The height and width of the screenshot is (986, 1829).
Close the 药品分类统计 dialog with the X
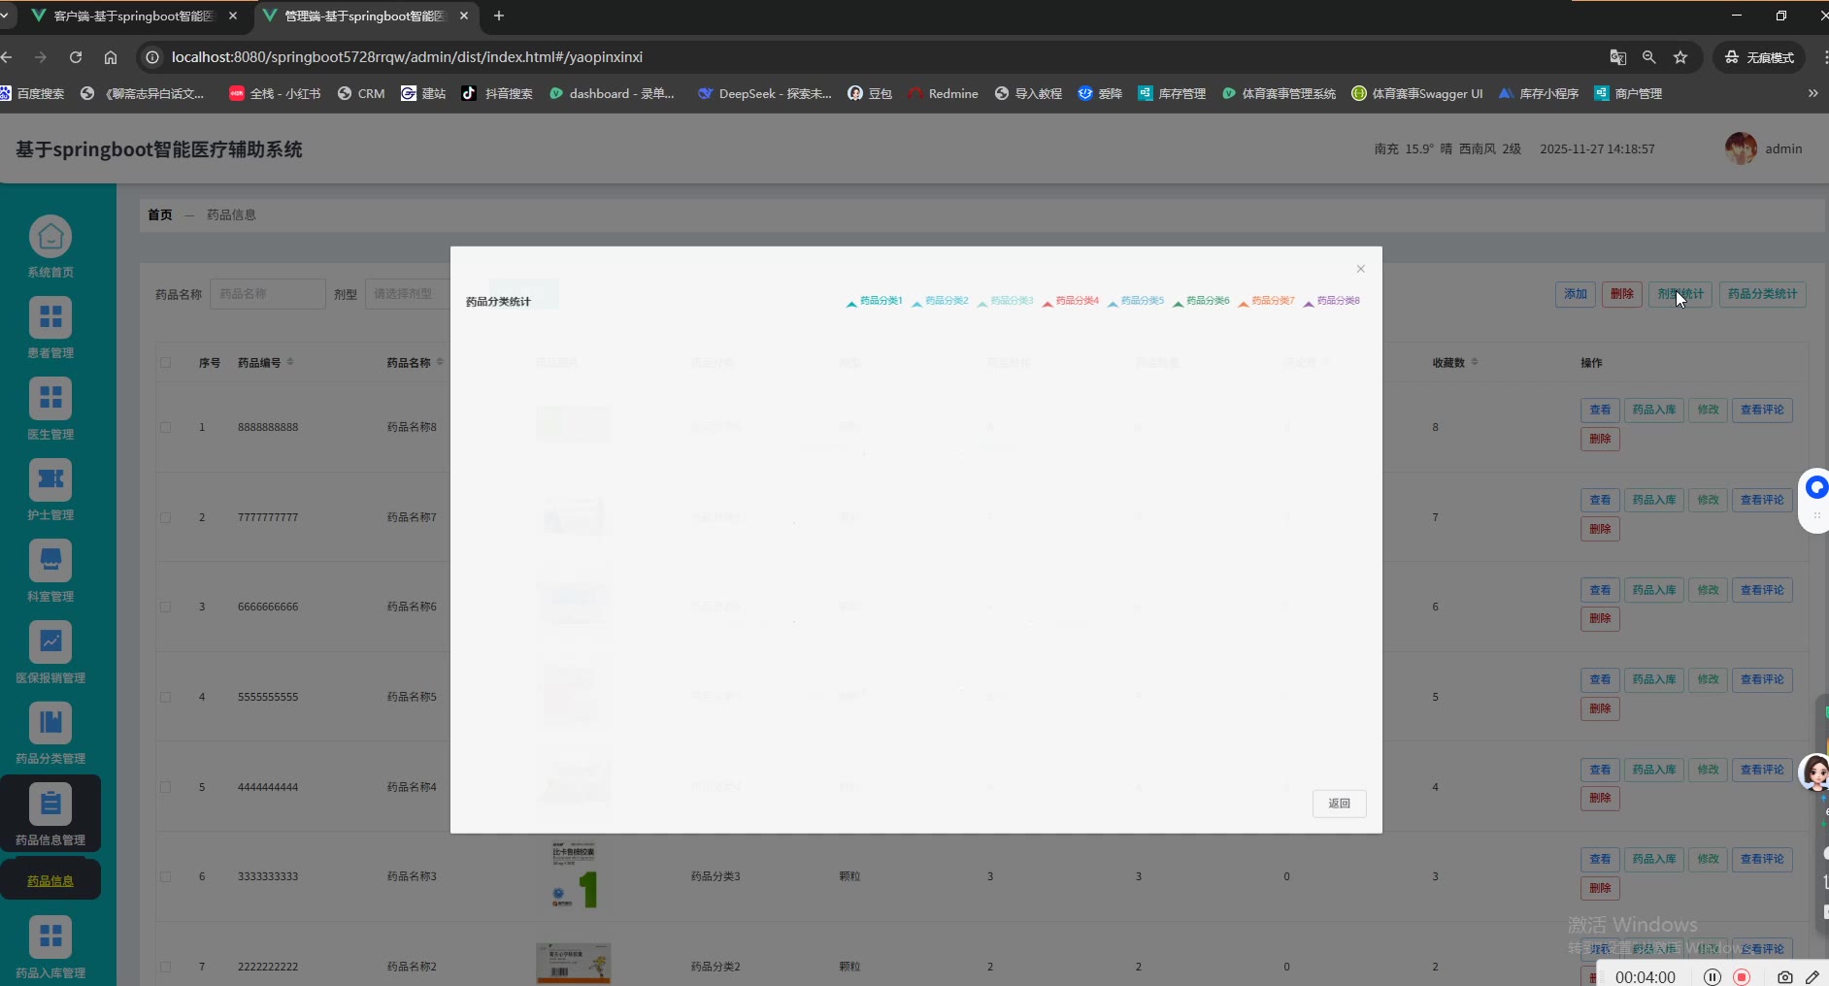[x=1360, y=269]
